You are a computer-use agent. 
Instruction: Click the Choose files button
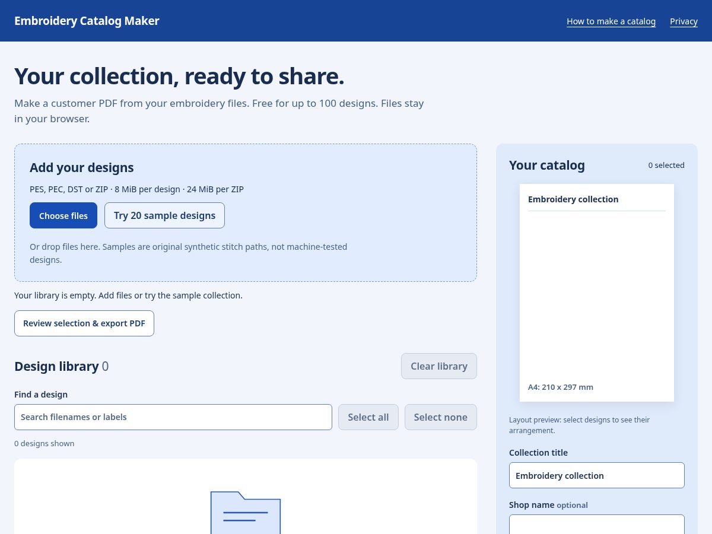(63, 215)
